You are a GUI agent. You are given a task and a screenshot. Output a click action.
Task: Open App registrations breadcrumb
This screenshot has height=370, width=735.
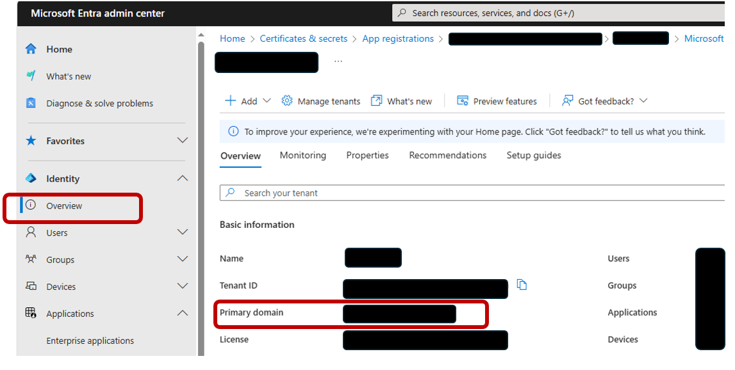398,38
